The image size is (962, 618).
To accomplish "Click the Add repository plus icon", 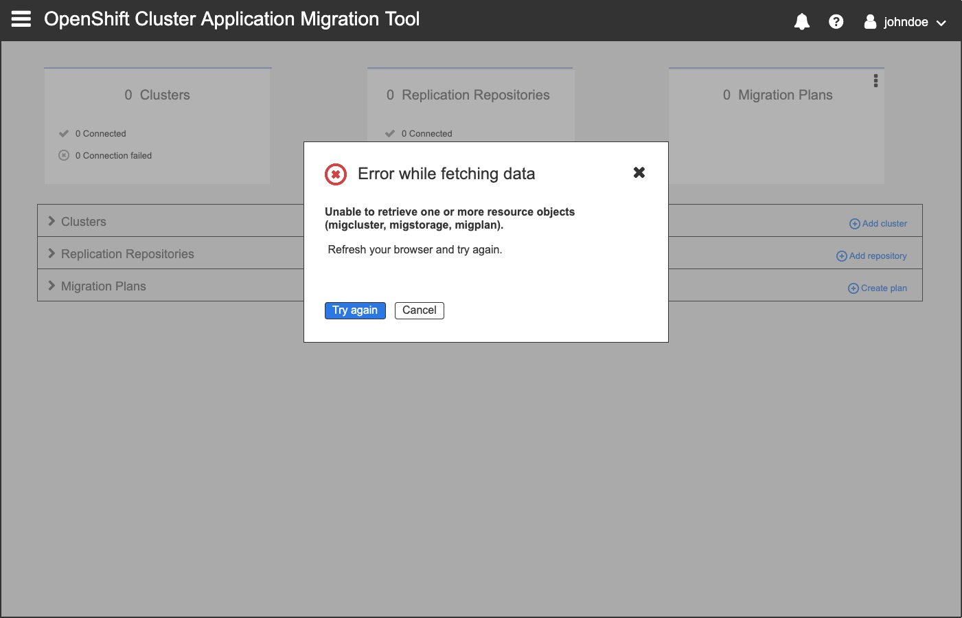I will pos(841,255).
